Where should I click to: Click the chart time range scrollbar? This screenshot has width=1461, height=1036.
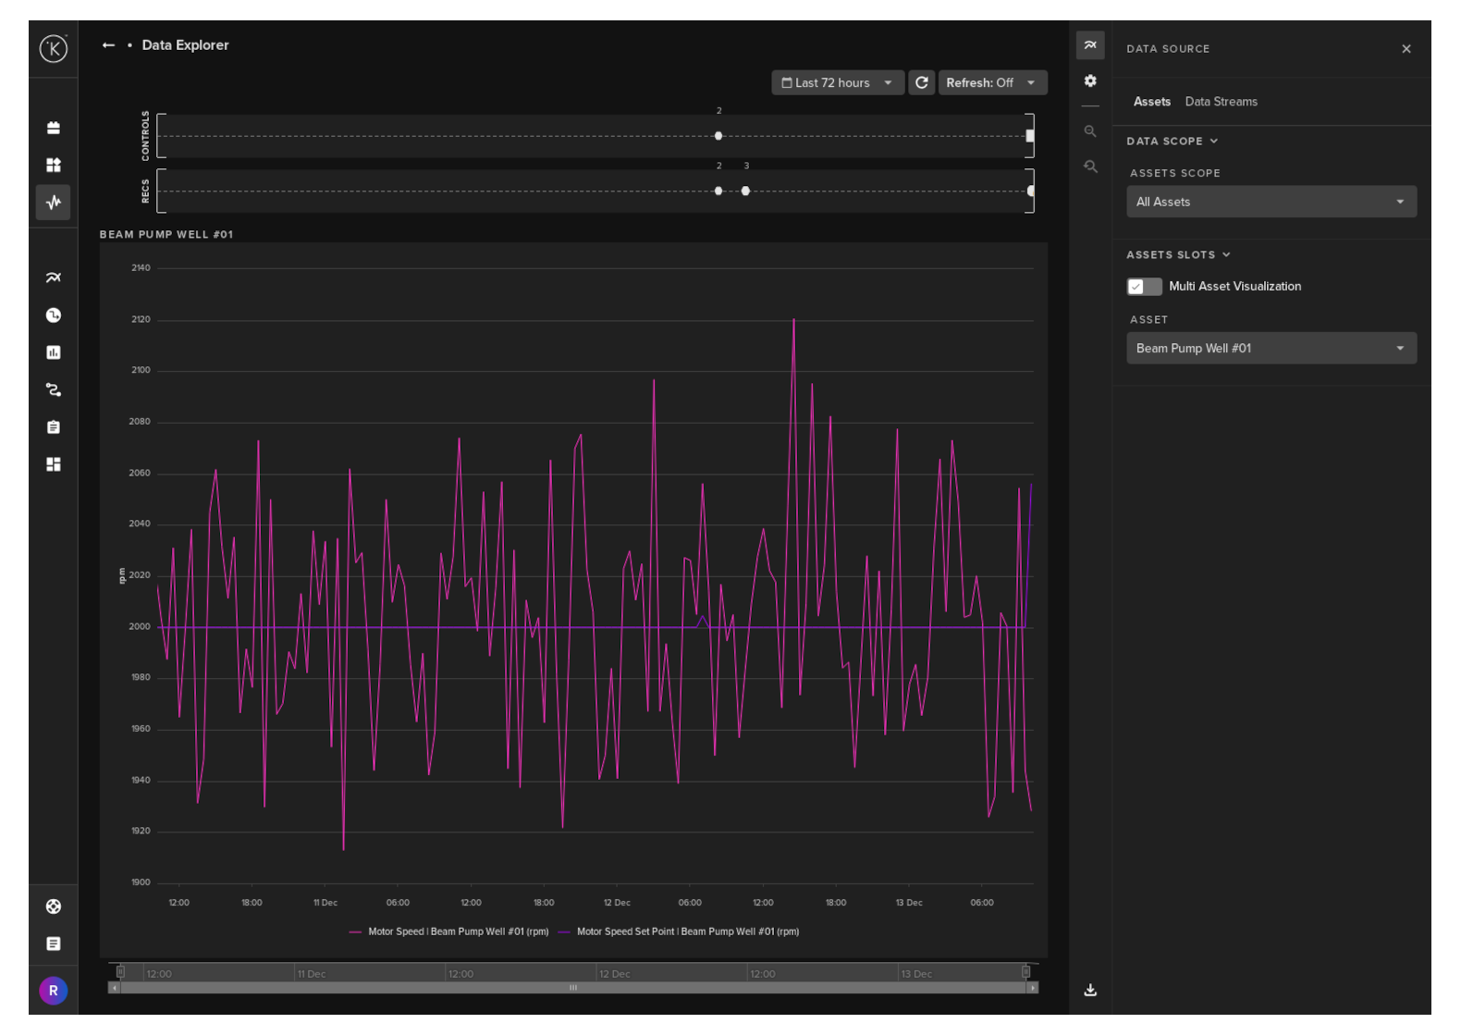573,988
